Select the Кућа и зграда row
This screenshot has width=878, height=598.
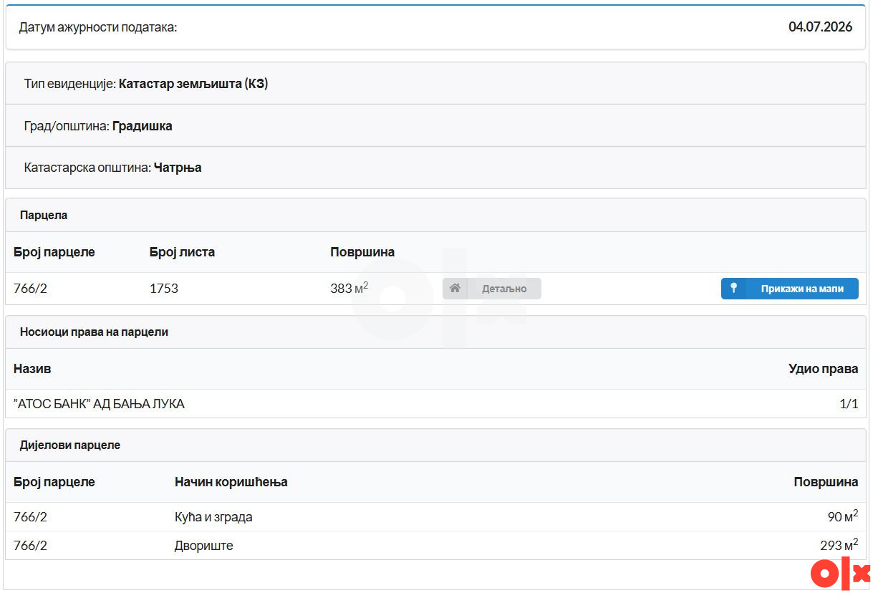pos(435,517)
